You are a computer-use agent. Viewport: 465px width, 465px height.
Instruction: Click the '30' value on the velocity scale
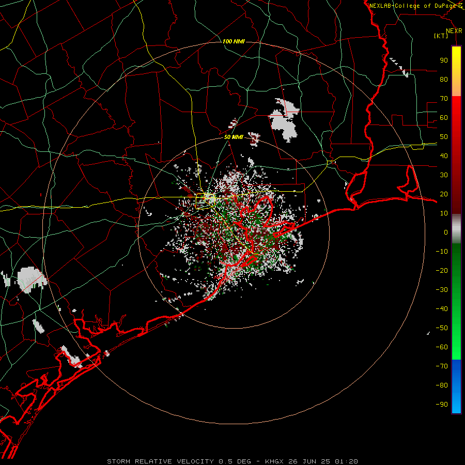pyautogui.click(x=444, y=175)
